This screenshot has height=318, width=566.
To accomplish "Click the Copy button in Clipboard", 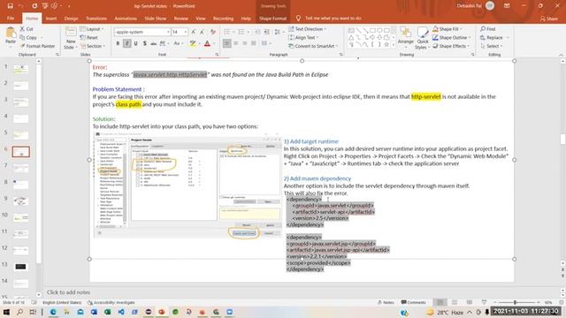I will pos(28,37).
